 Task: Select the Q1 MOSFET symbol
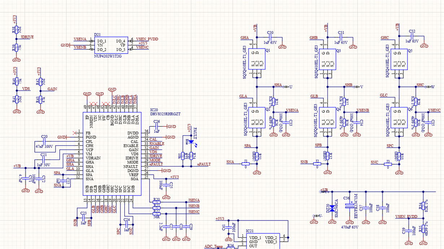257,59
